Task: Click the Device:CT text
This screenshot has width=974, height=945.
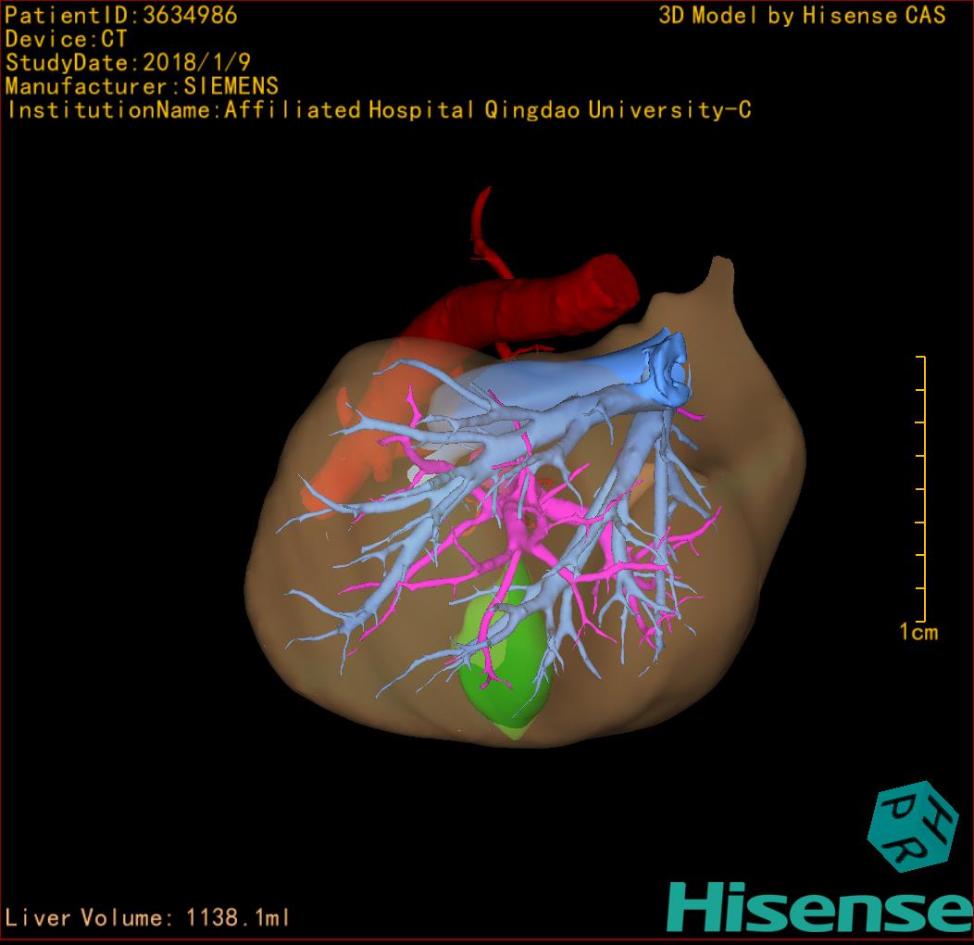Action: point(66,39)
